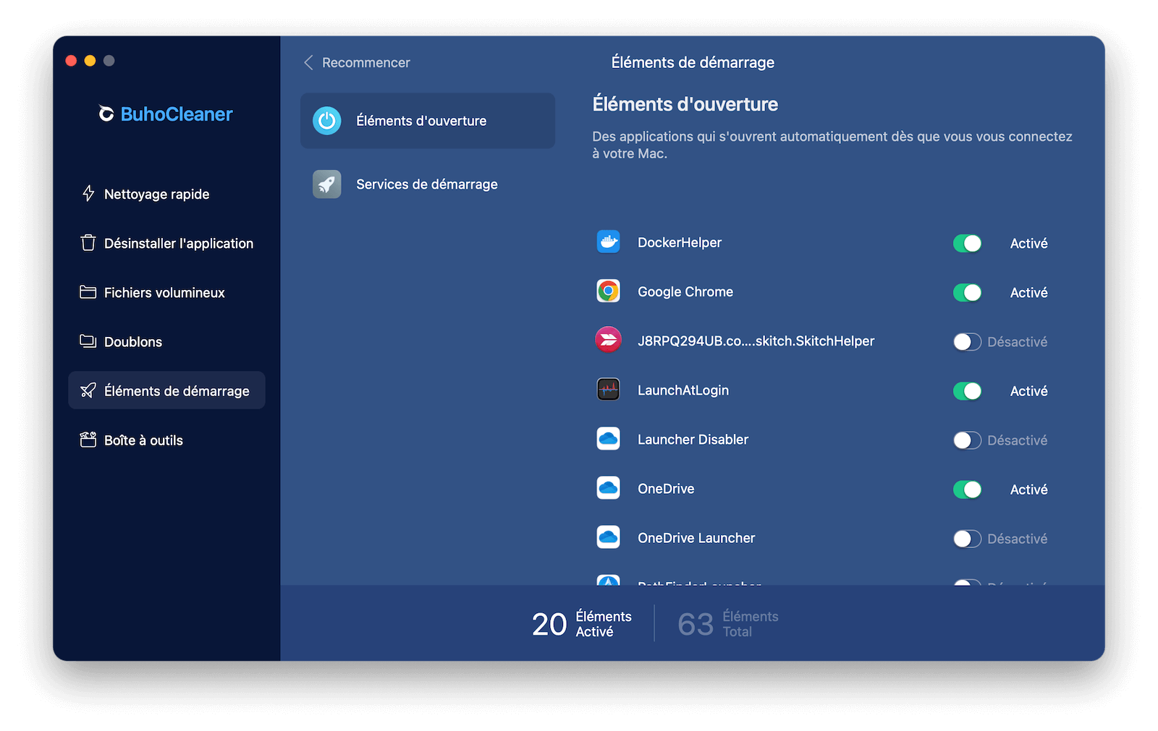The width and height of the screenshot is (1158, 731).
Task: Click the LaunchAtLogin item name
Action: (683, 390)
